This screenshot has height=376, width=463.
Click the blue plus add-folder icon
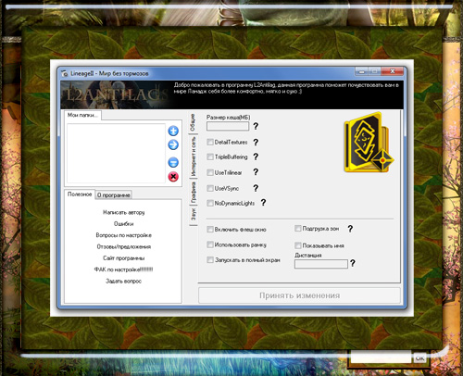point(173,131)
